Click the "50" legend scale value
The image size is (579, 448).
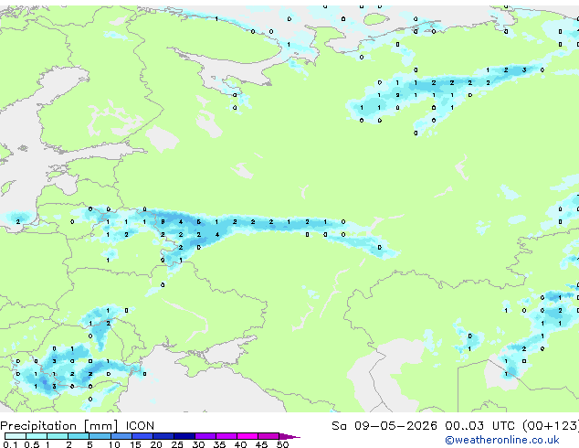[x=283, y=444]
